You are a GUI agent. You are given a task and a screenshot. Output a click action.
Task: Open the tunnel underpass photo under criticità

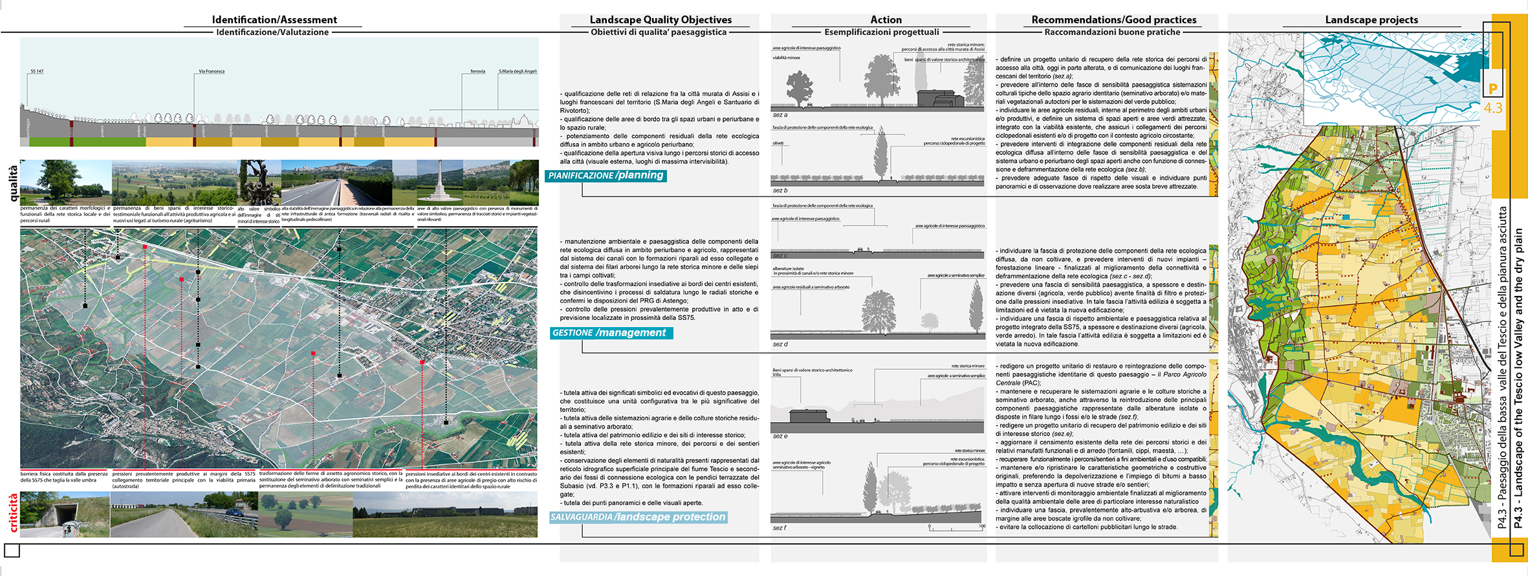click(x=65, y=515)
